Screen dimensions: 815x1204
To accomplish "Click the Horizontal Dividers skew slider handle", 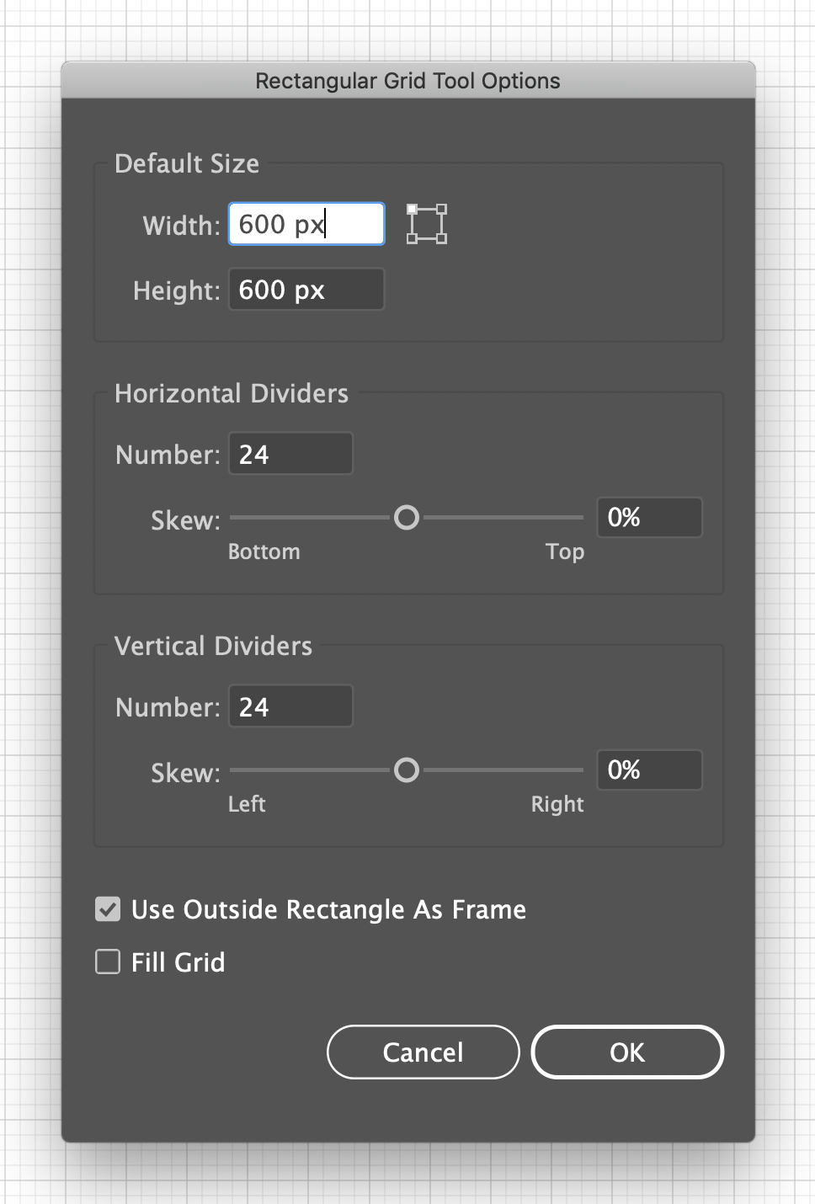I will tap(407, 517).
